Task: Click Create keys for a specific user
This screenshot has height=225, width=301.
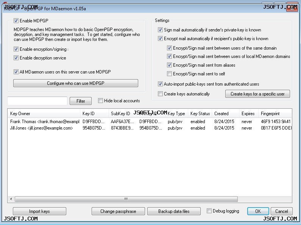Action: [257, 94]
